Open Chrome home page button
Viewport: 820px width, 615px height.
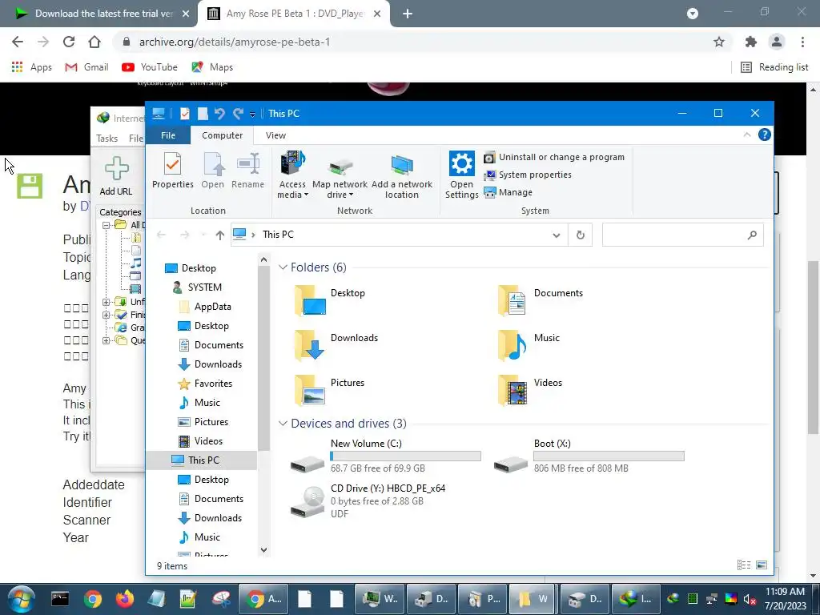94,42
